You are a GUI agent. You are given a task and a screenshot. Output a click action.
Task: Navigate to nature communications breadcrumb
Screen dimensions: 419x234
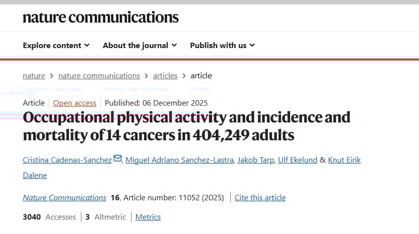[99, 76]
